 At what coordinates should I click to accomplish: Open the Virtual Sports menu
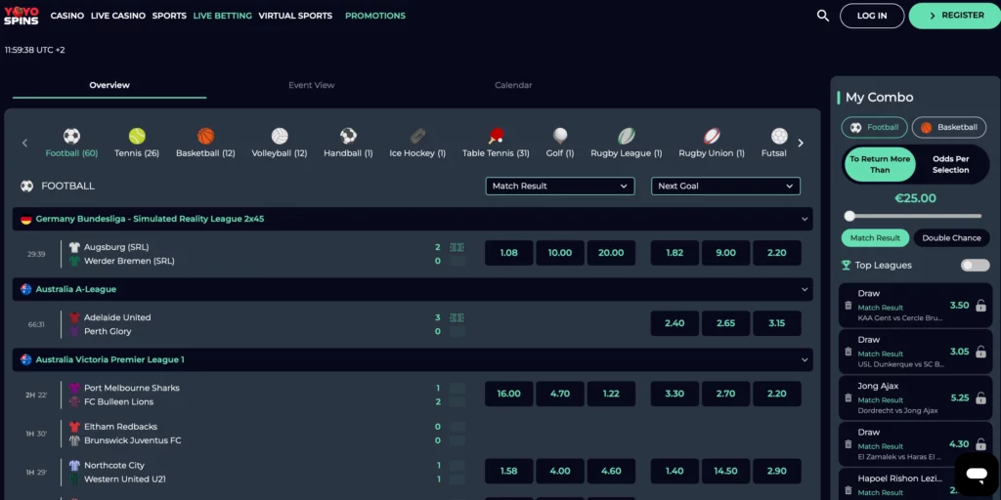point(295,16)
